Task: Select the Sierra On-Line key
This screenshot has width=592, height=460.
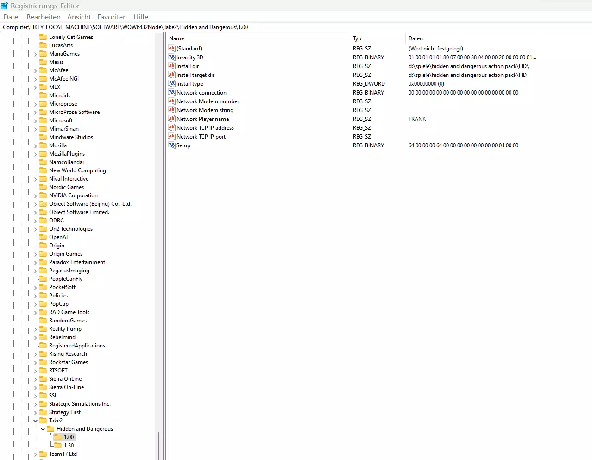Action: coord(66,387)
